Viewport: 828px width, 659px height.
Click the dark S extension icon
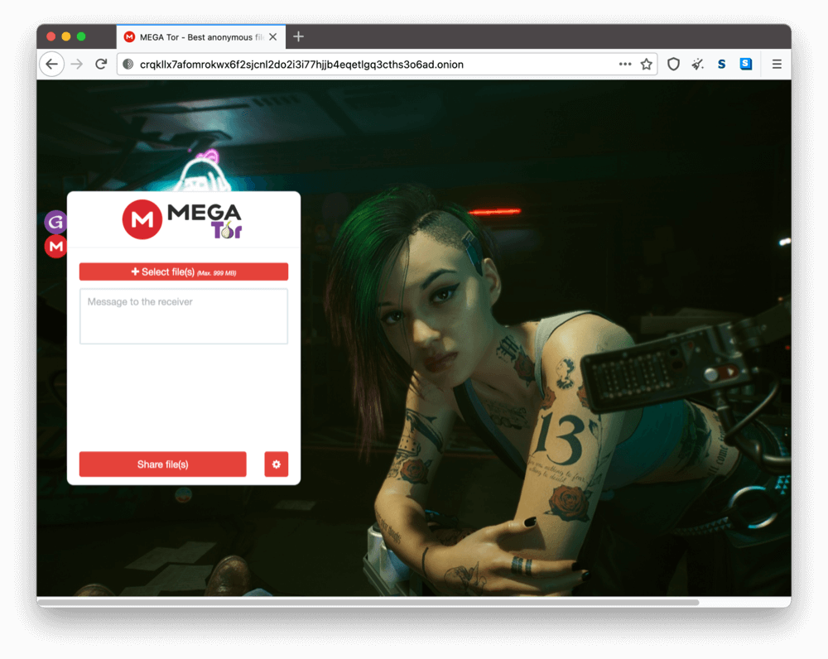721,64
